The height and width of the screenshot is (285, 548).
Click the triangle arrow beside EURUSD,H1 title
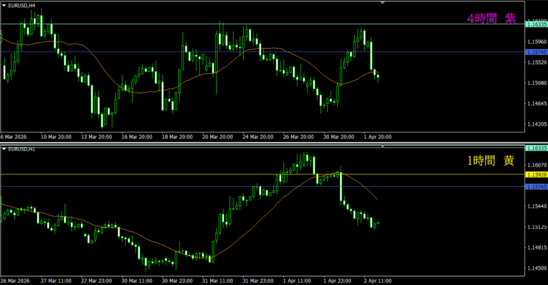pyautogui.click(x=4, y=148)
